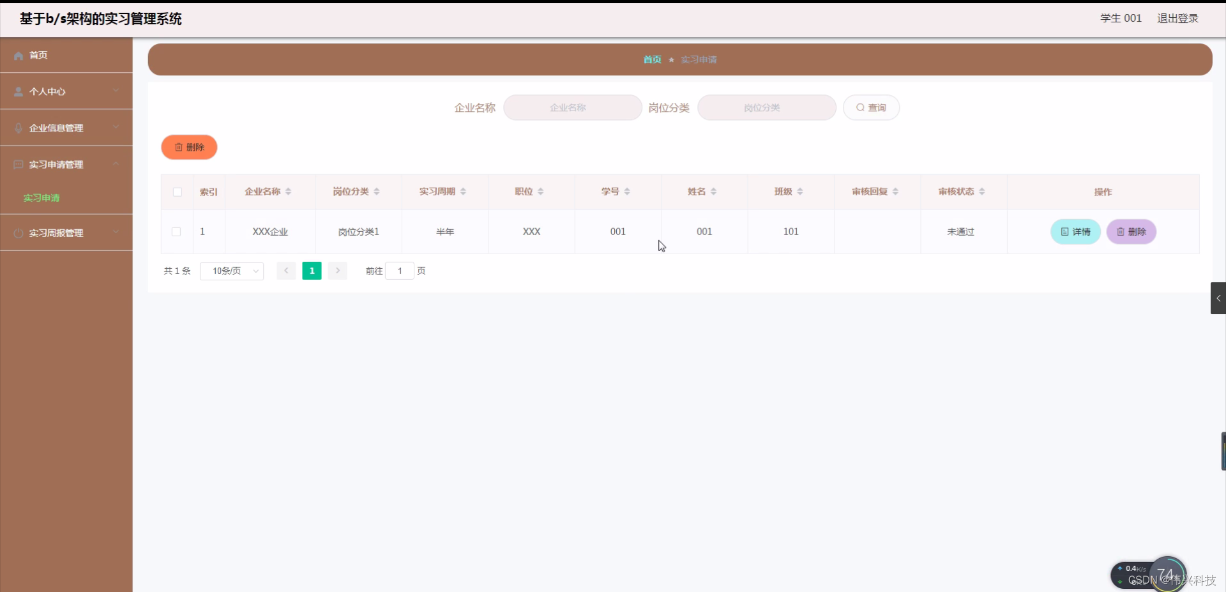Open the 实习申请 menu item
Screen dimensions: 1226x592
click(x=41, y=197)
